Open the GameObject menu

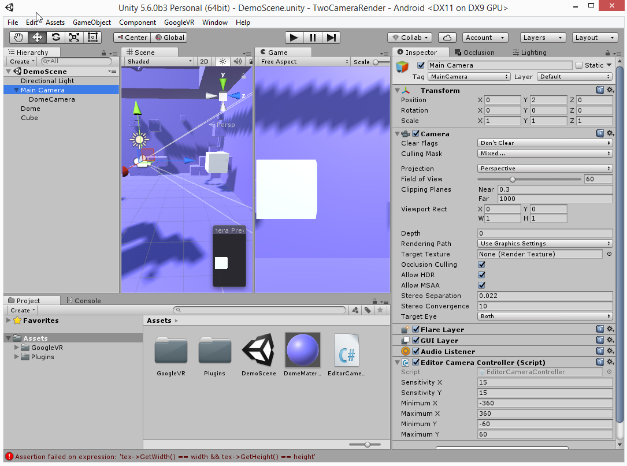tap(91, 23)
